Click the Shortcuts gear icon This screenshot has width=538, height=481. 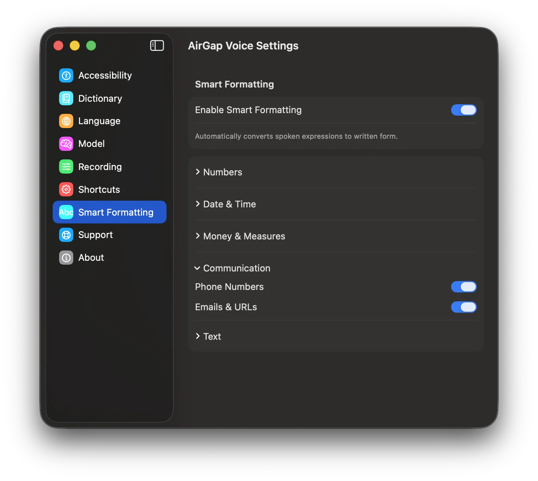[66, 189]
